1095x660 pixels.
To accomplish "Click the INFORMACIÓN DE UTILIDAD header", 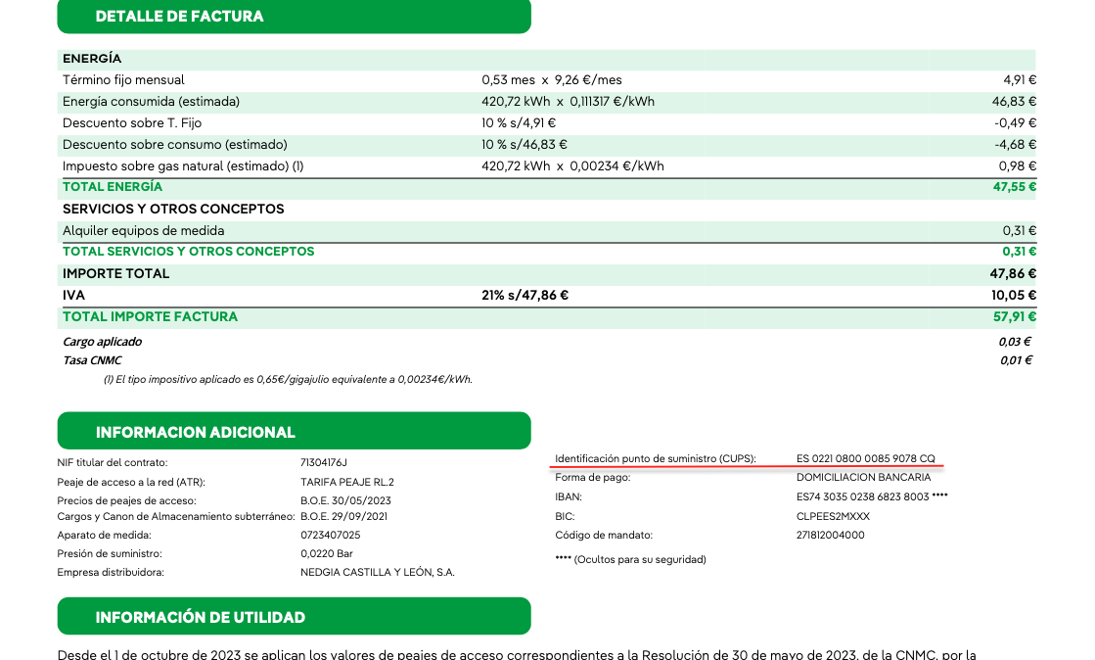I will [x=294, y=616].
